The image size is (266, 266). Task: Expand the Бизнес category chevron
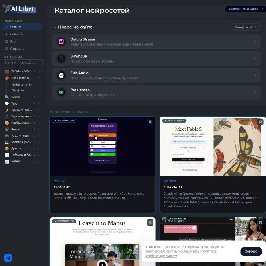pyautogui.click(x=39, y=161)
